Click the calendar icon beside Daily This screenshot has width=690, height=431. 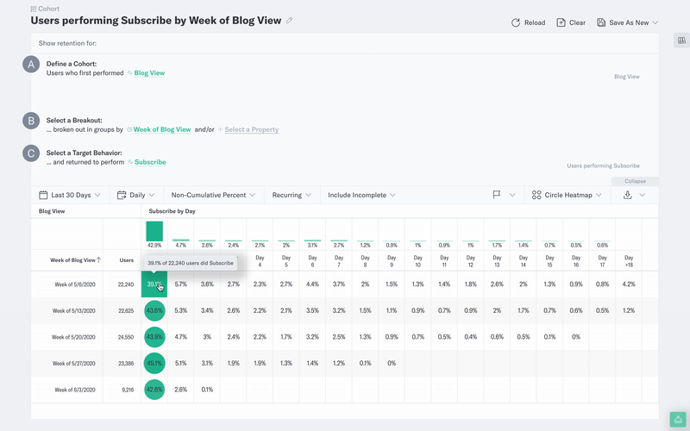tap(122, 195)
